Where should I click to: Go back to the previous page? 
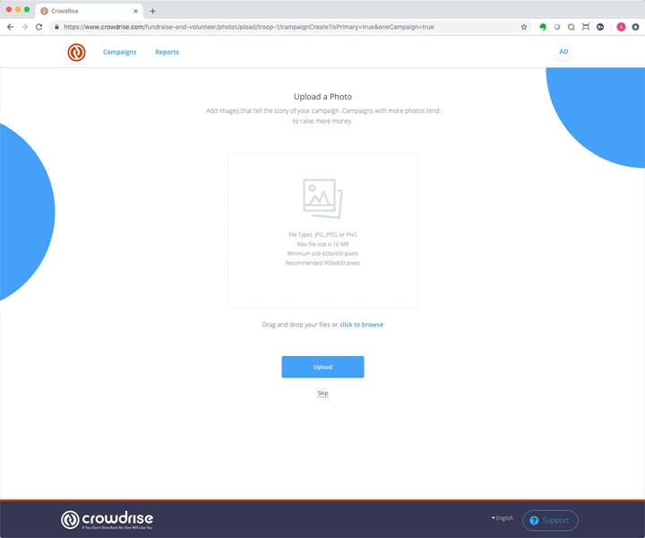point(10,27)
